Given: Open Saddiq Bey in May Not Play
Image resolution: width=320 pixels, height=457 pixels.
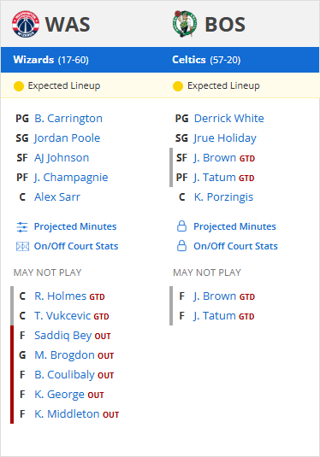Looking at the screenshot, I should coord(63,336).
